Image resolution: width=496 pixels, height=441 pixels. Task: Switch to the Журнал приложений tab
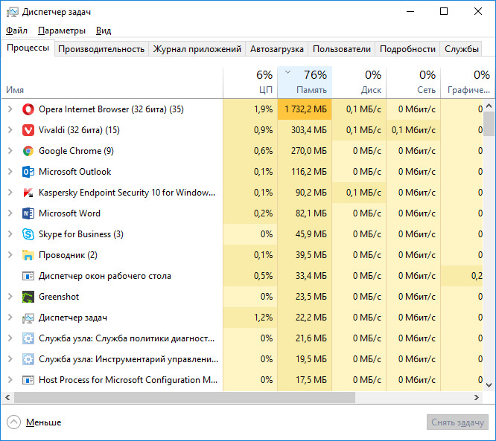[x=197, y=49]
